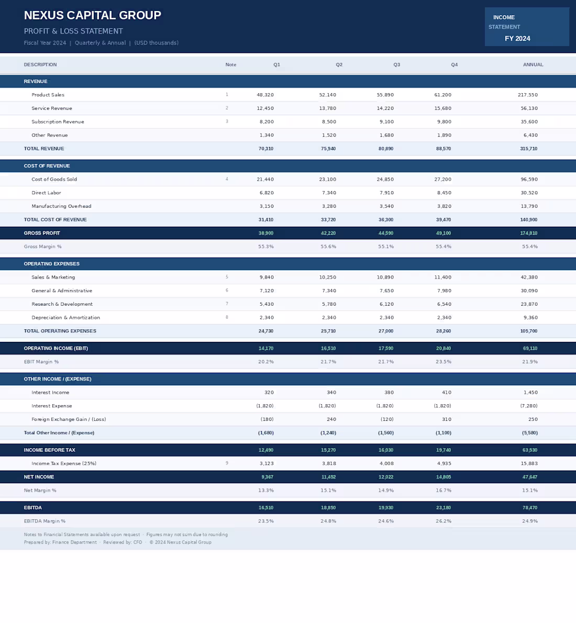The height and width of the screenshot is (623, 576).
Task: Select the Q4 column header
Action: (455, 64)
